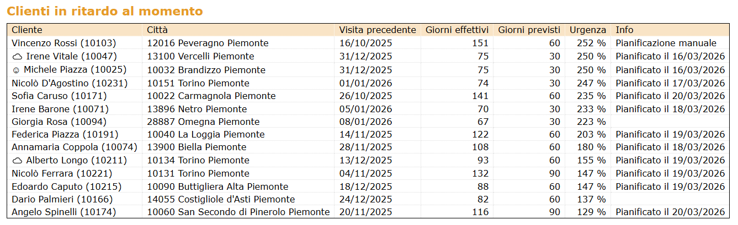This screenshot has height=225, width=738.
Task: Sort by the Urgenza column header
Action: click(x=587, y=30)
